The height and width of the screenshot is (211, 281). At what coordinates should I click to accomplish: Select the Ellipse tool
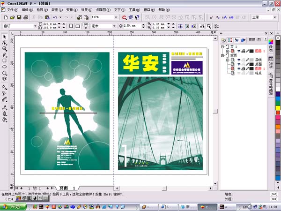5,67
